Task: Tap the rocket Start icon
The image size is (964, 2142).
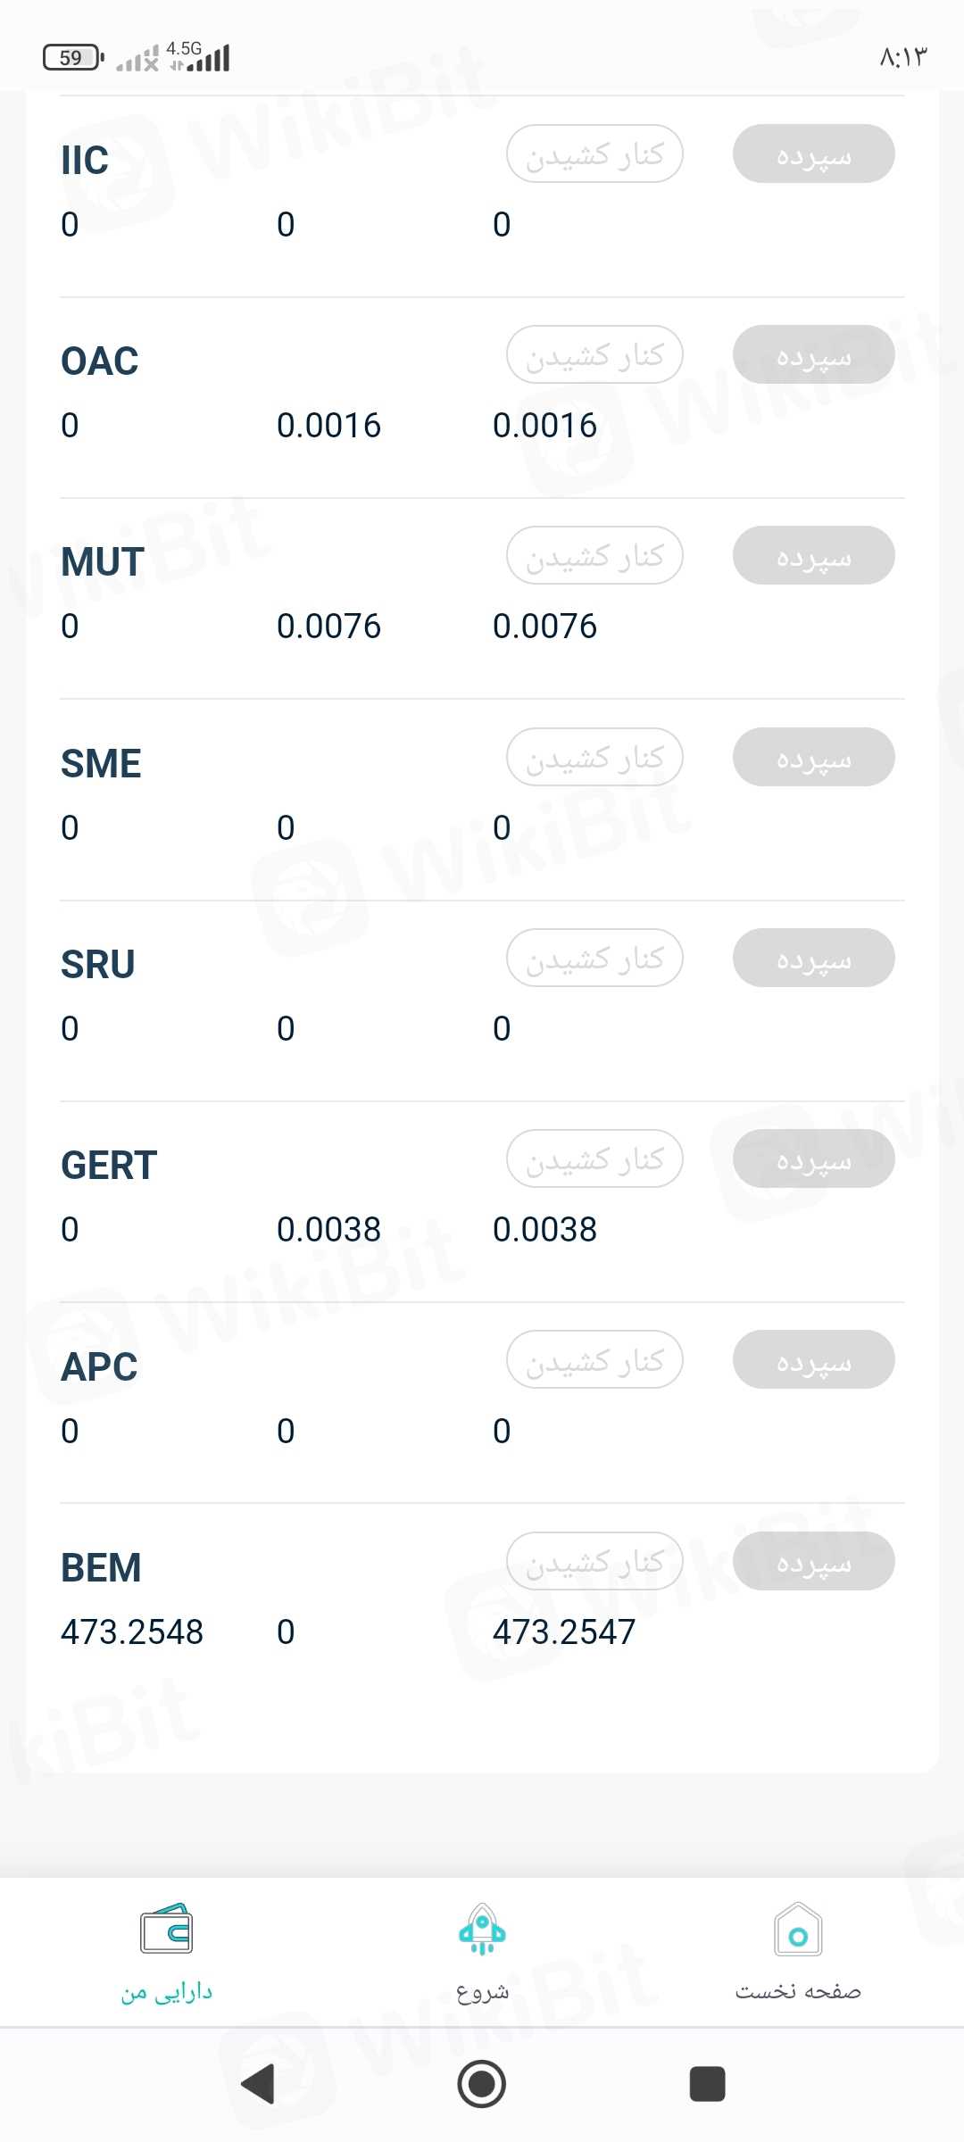Action: click(x=482, y=1930)
